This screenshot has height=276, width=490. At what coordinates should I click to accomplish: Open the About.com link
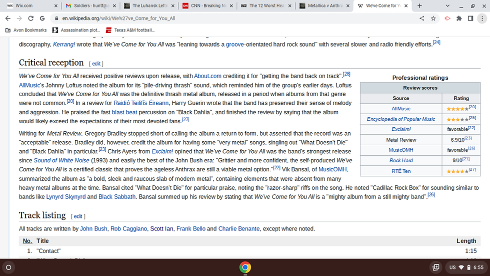click(207, 76)
